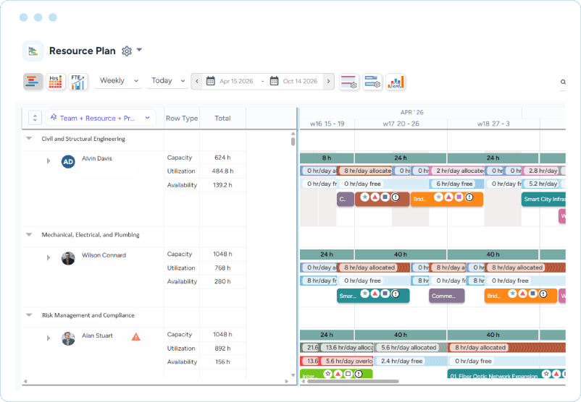Open the purple Comme... task bar
Viewport: 581px width, 402px height.
click(446, 296)
